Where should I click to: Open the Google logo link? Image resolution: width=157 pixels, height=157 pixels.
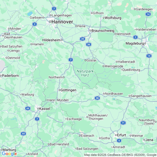9,154
